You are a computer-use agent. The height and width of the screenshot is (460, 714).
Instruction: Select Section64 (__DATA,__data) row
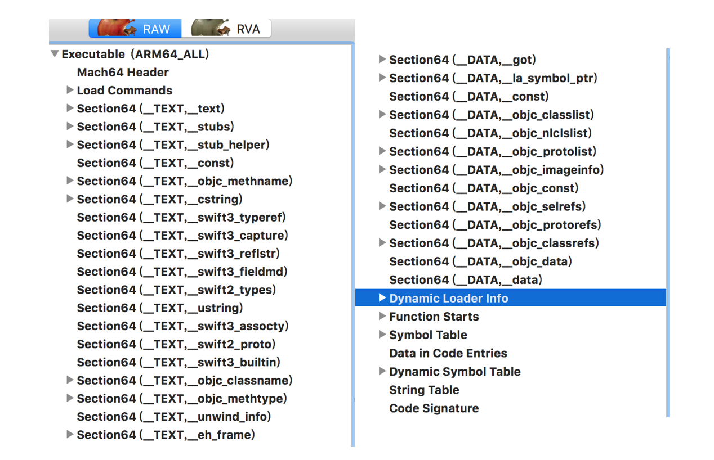tap(465, 280)
